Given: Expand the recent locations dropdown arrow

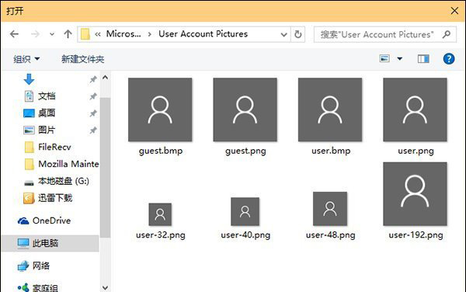Looking at the screenshot, I should 52,34.
